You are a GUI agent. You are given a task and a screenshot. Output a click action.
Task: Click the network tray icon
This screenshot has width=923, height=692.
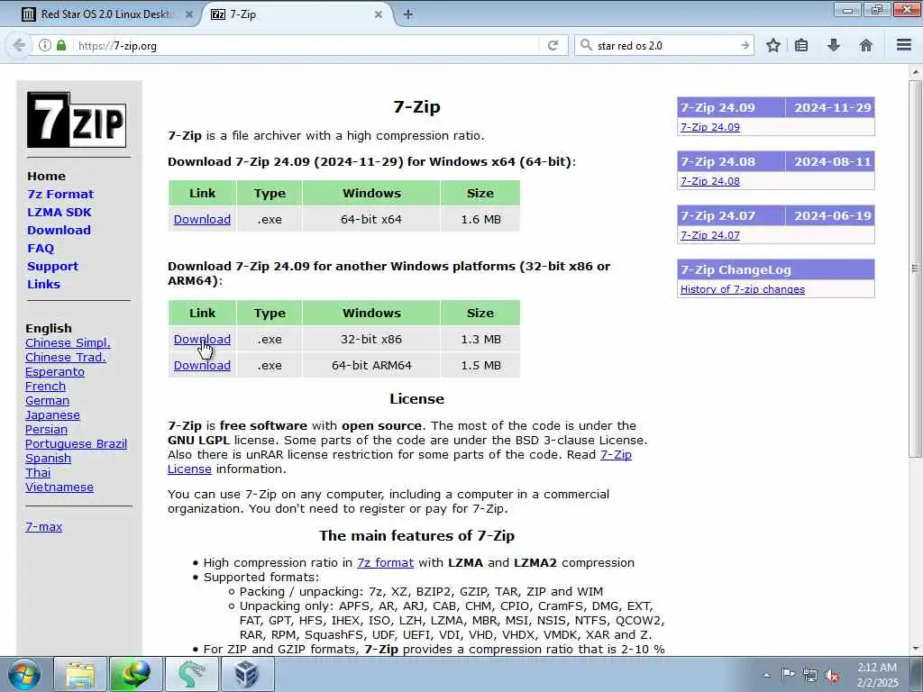click(810, 676)
